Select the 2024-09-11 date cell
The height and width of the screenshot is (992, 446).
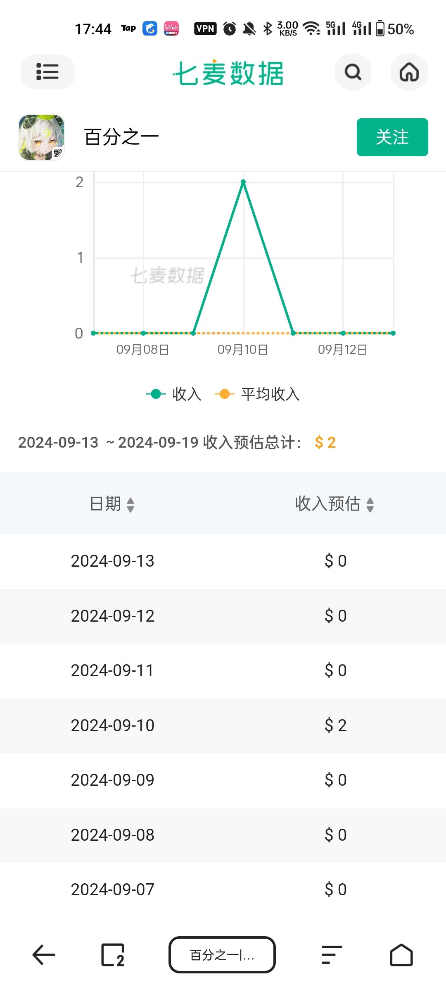[x=112, y=670]
